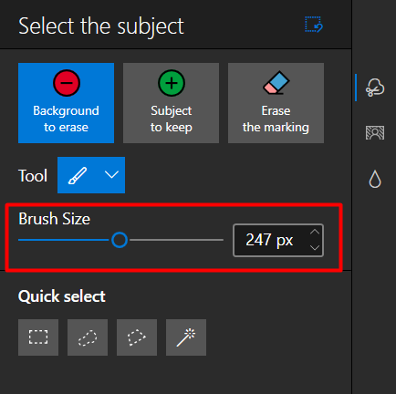
Task: Click the reset selection icon in header
Action: [314, 25]
